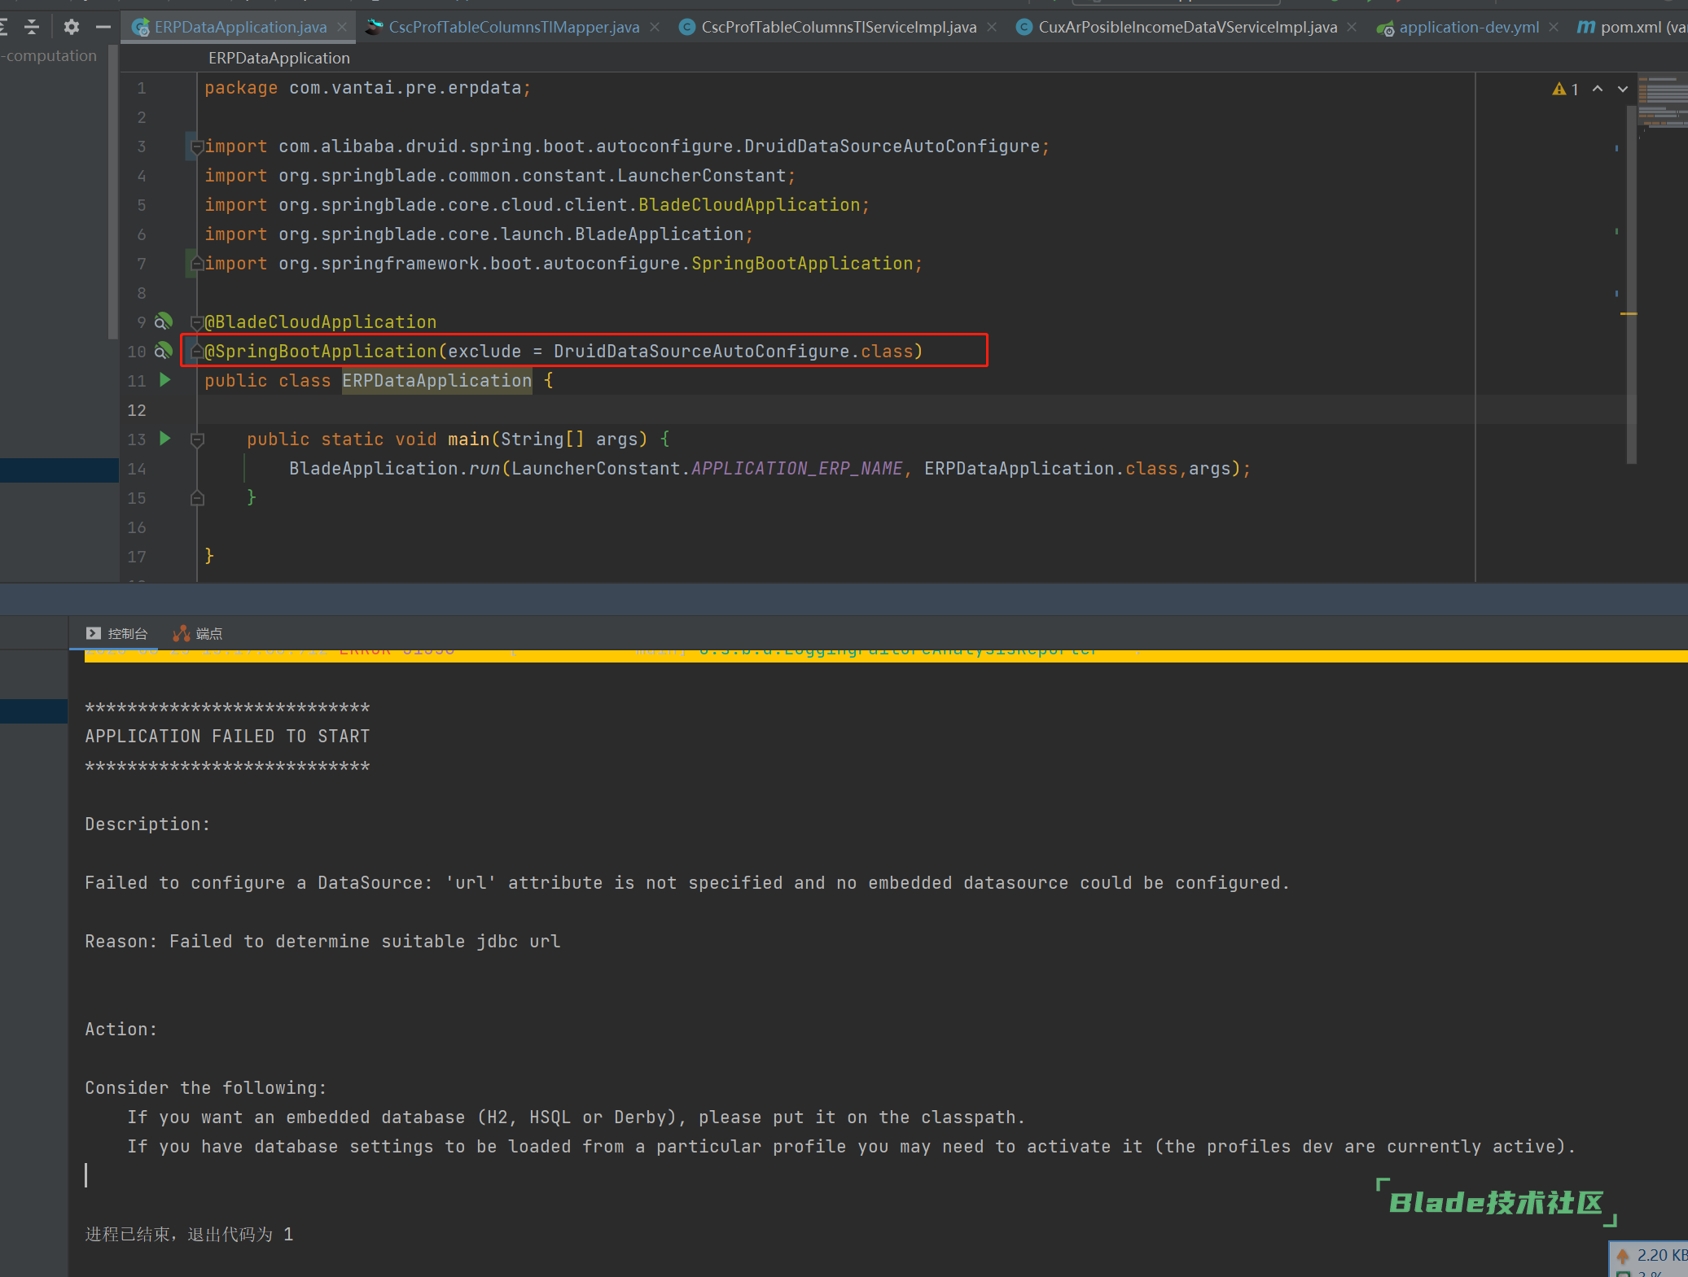Open CscProfTableColumnsTlMapper.java tab
This screenshot has width=1688, height=1277.
(x=514, y=27)
